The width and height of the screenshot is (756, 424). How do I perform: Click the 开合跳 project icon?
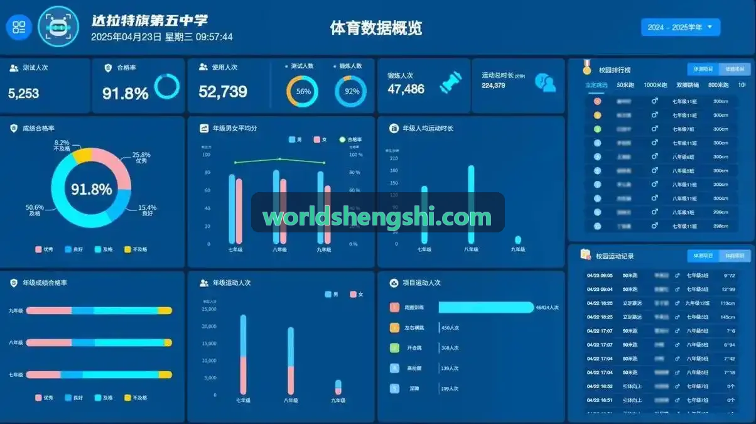[394, 347]
